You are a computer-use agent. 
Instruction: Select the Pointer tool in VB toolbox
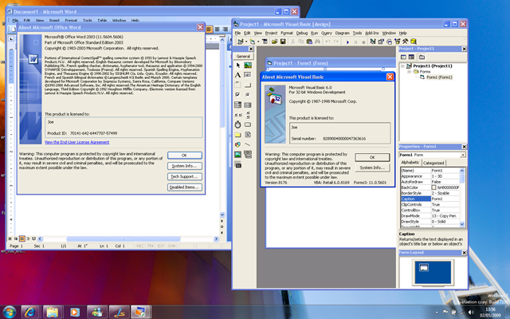click(237, 65)
